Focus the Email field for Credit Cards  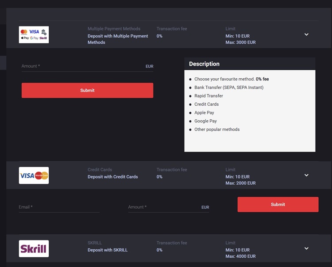(59, 207)
